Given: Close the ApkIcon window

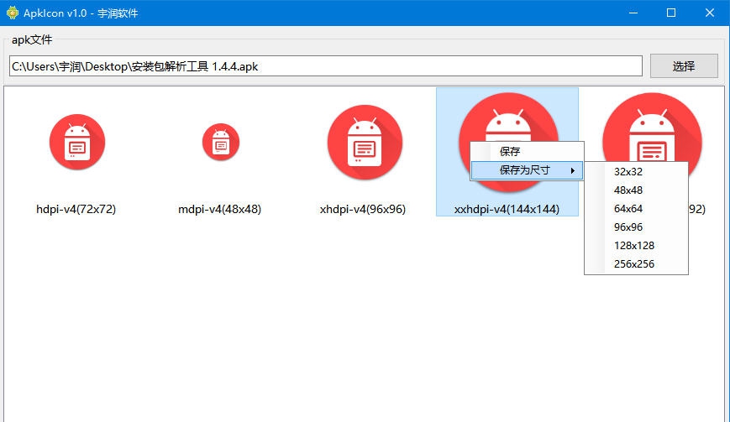Looking at the screenshot, I should (710, 13).
